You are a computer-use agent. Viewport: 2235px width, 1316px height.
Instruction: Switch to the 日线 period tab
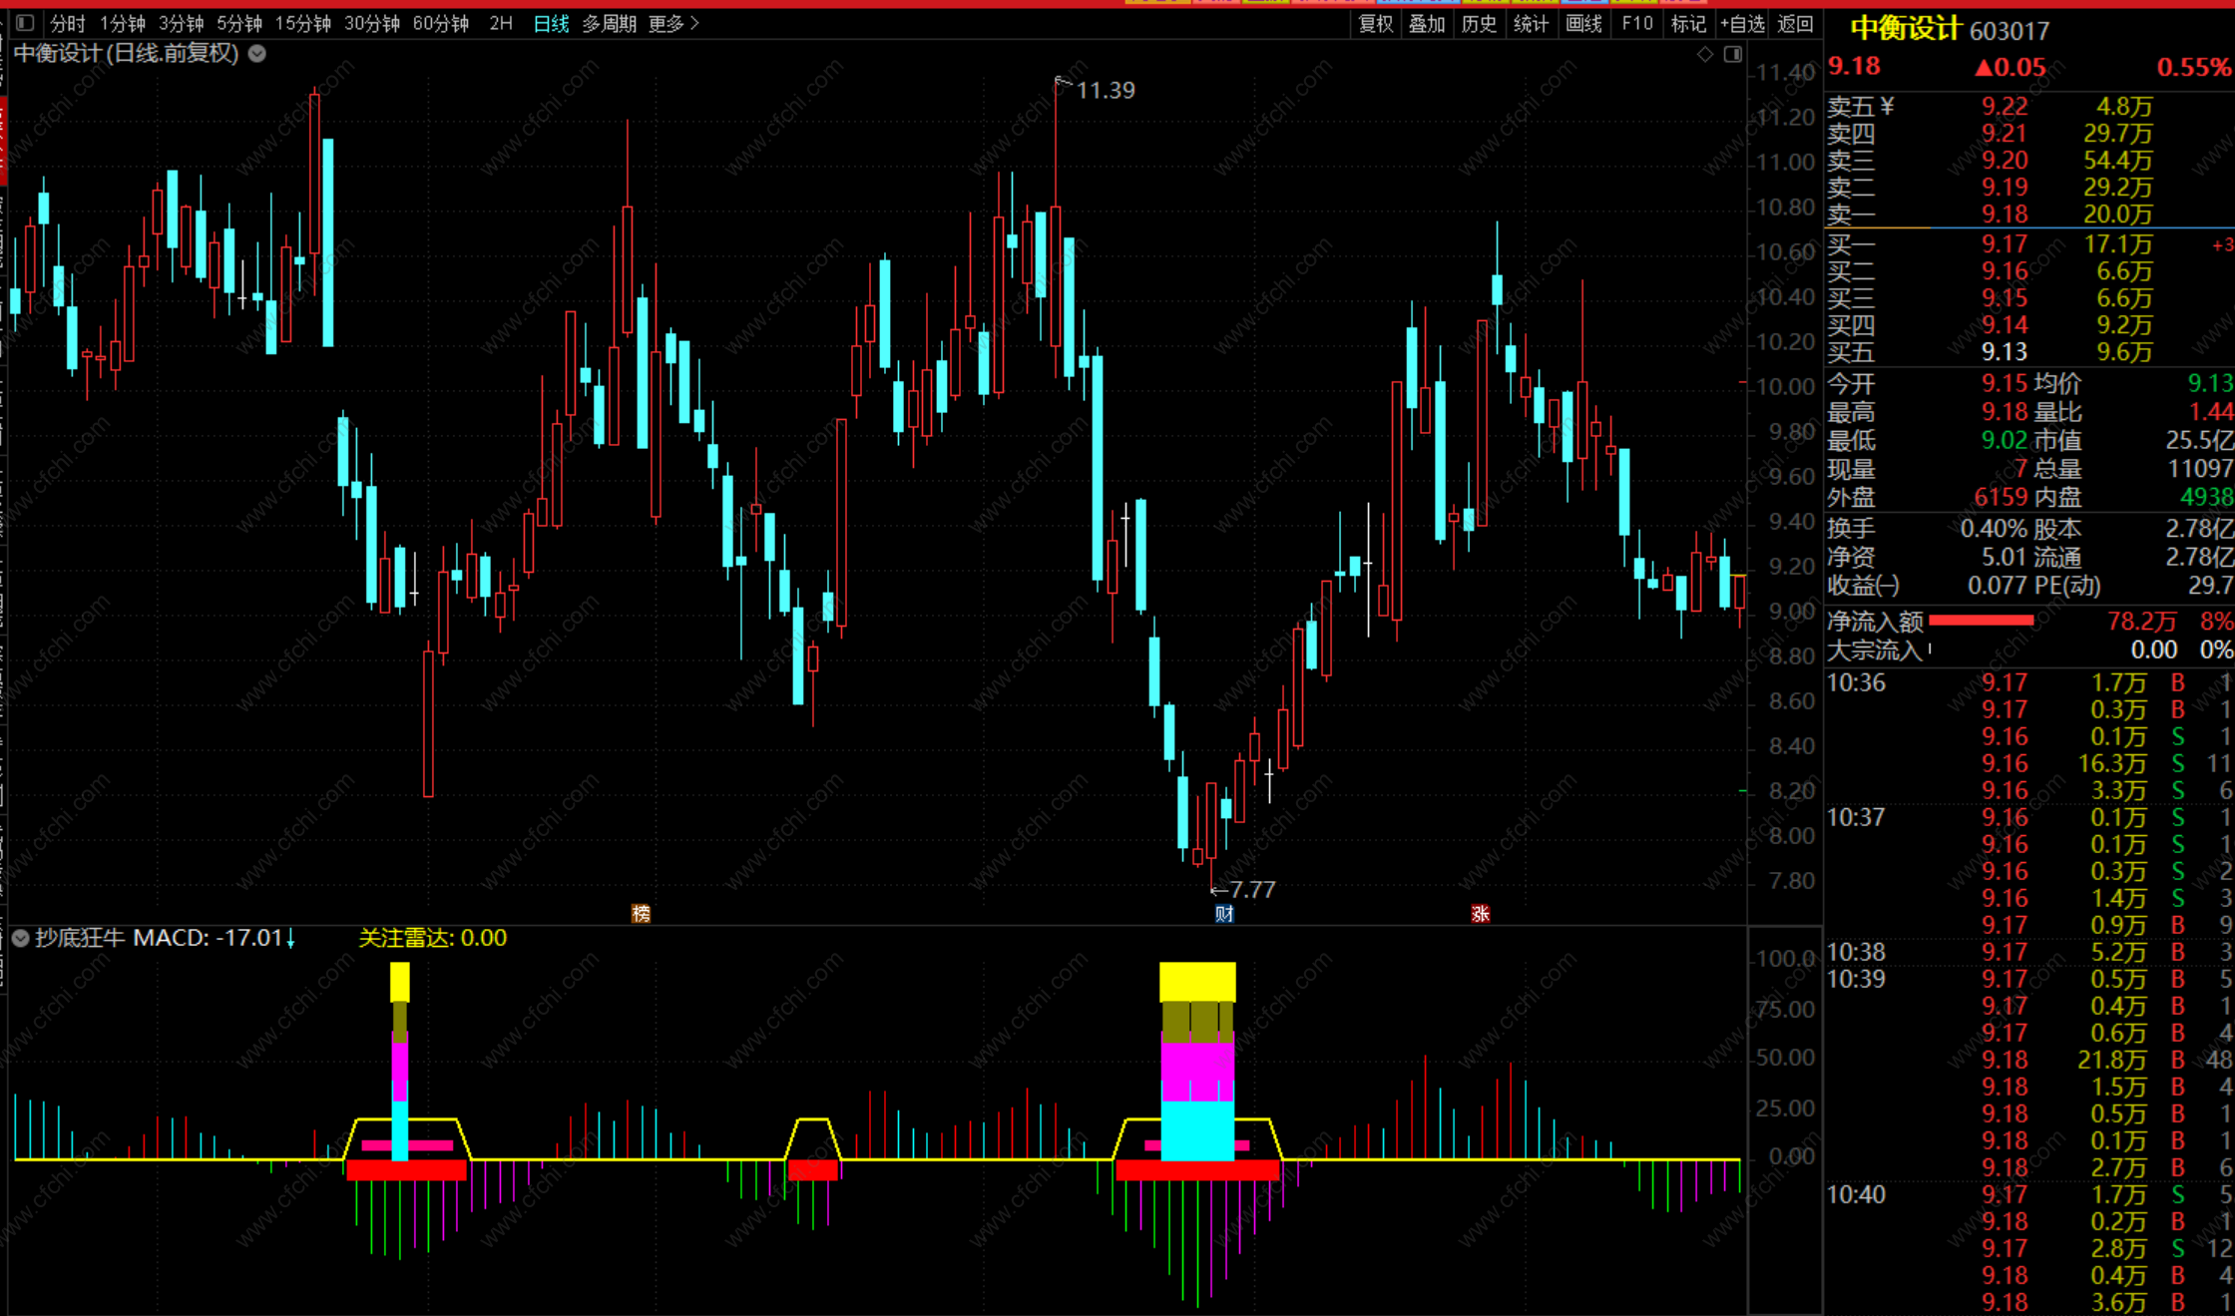tap(551, 23)
